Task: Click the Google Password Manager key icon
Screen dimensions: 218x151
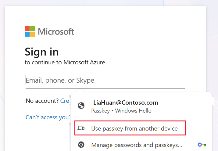Action: click(202, 145)
